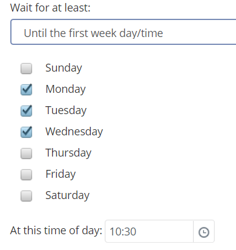The height and width of the screenshot is (250, 236).
Task: Disable the Wednesday checkbox
Action: (26, 132)
